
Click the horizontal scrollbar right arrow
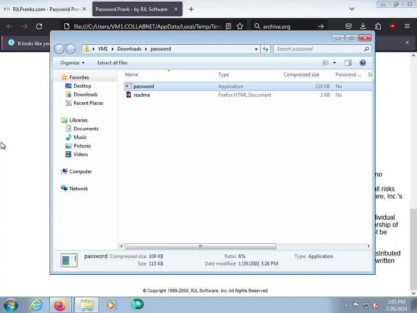point(369,247)
